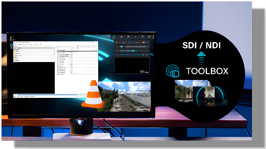266x149 pixels.
Task: Click the cloud-shaped icon in Toolbox toolbar
Action: (x=128, y=37)
